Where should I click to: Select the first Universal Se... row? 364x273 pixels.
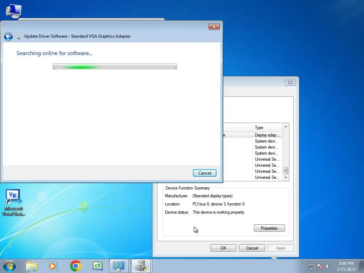click(x=267, y=159)
